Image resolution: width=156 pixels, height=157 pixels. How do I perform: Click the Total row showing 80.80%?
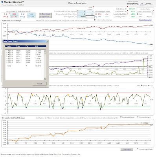pos(24,66)
